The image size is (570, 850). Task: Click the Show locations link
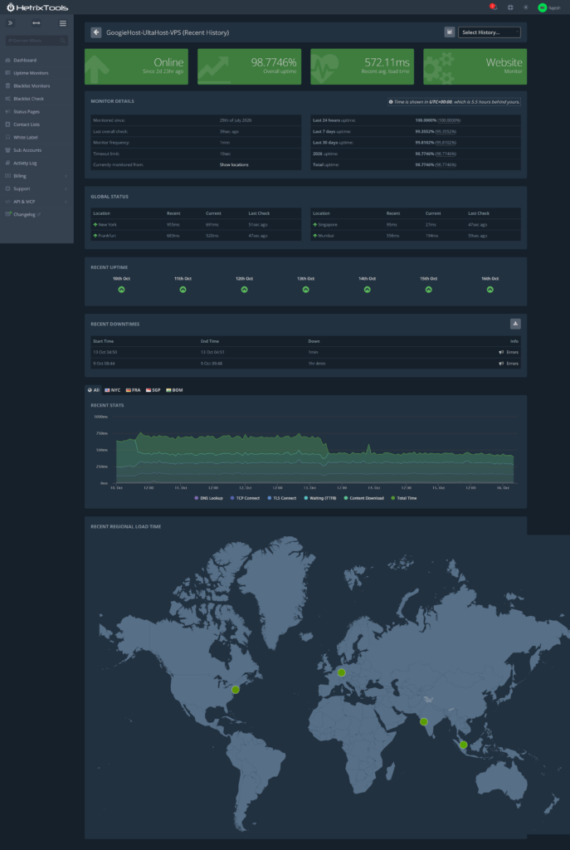[x=234, y=165]
